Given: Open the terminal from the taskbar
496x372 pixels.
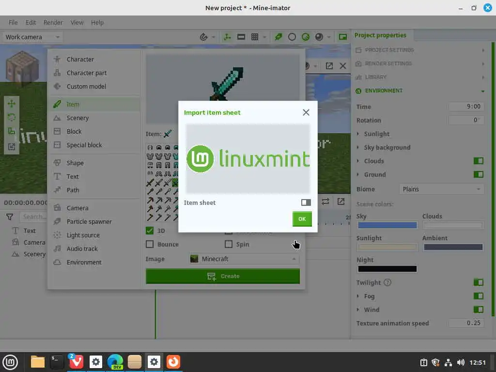Looking at the screenshot, I should (57, 362).
